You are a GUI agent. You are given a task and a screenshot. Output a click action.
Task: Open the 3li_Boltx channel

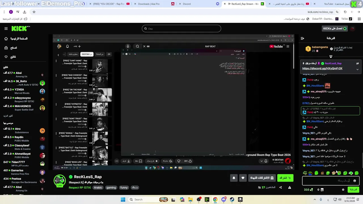[24, 83]
